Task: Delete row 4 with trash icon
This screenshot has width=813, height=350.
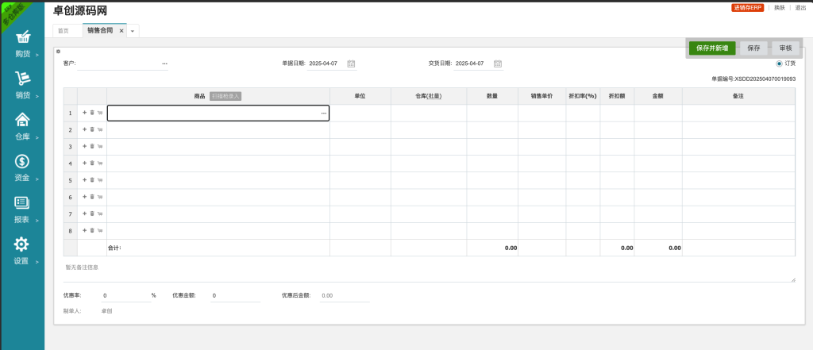Action: click(92, 163)
